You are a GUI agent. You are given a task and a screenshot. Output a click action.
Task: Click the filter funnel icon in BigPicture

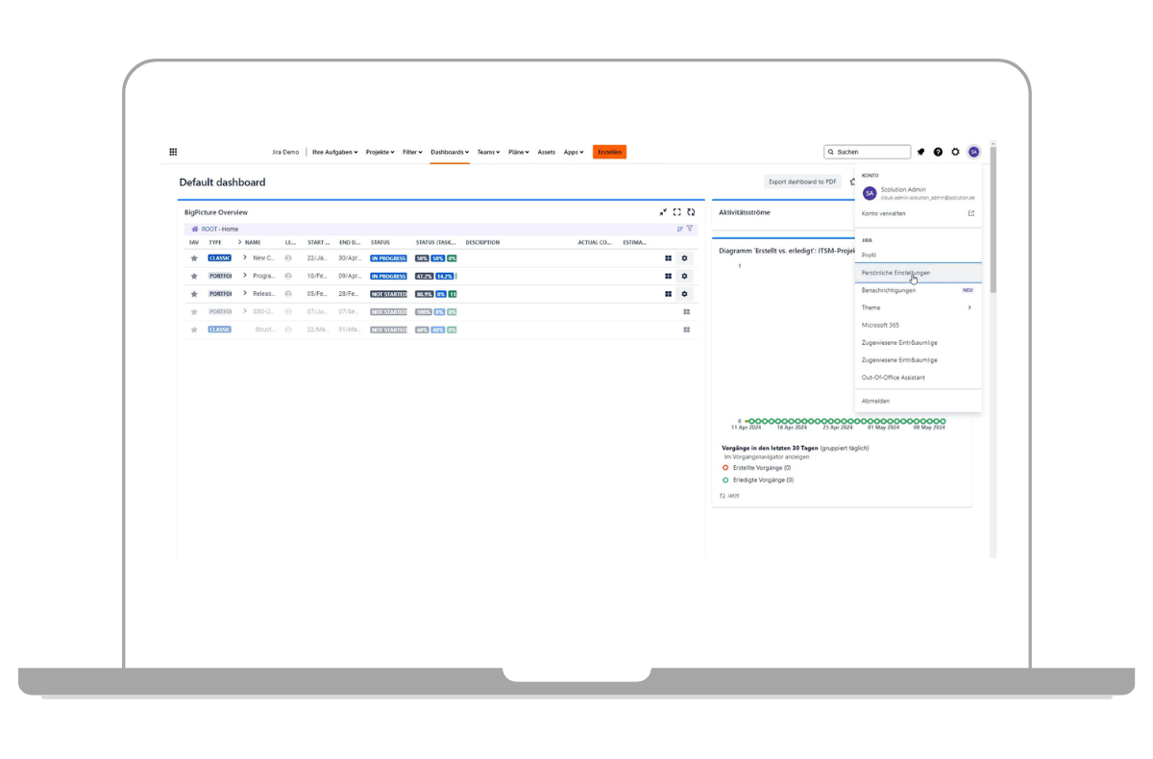690,229
